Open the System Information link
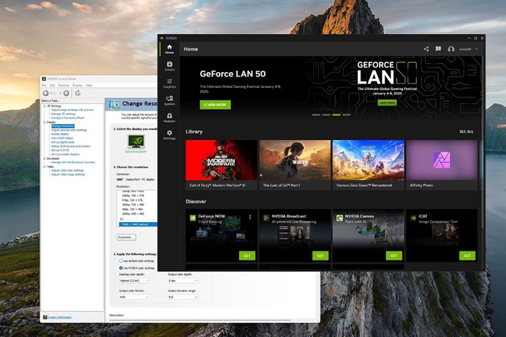Image resolution: width=506 pixels, height=337 pixels. point(60,317)
